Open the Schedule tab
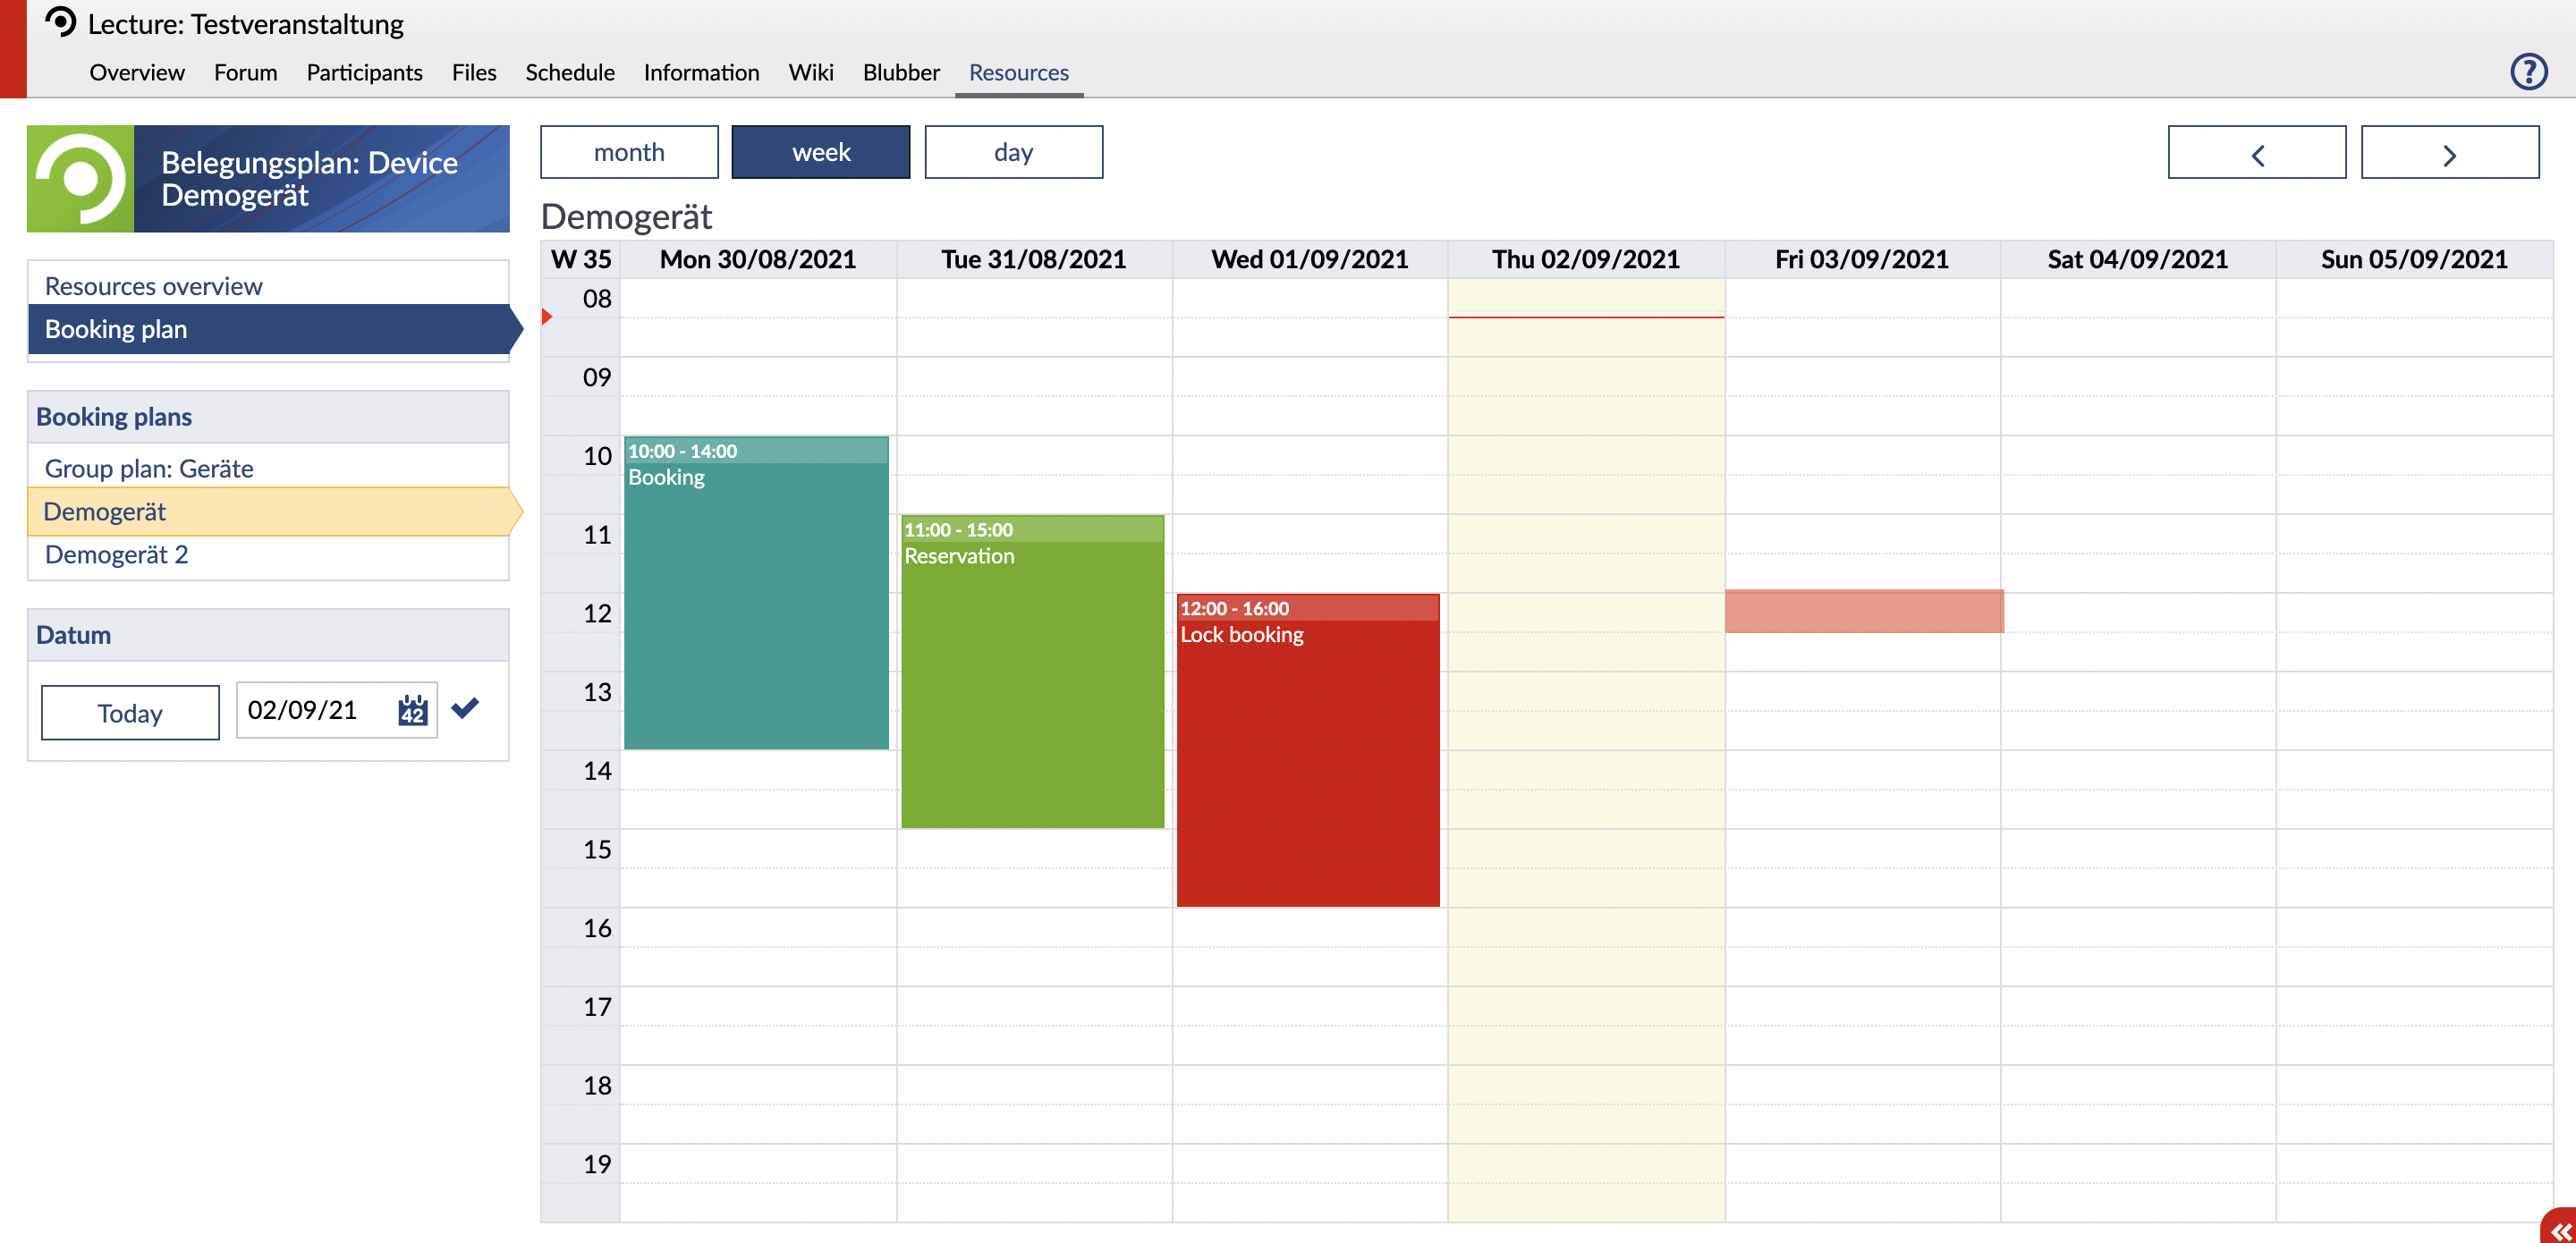This screenshot has height=1243, width=2576. [x=570, y=73]
